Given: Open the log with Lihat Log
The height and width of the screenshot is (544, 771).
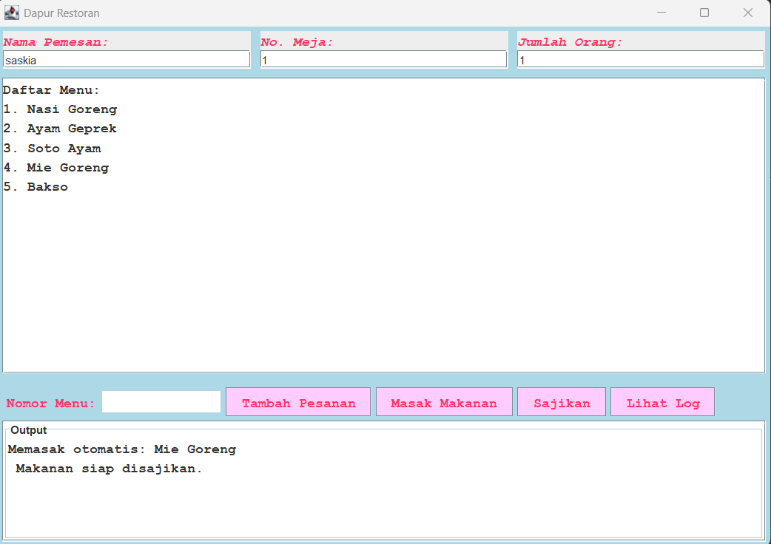Looking at the screenshot, I should pos(662,403).
